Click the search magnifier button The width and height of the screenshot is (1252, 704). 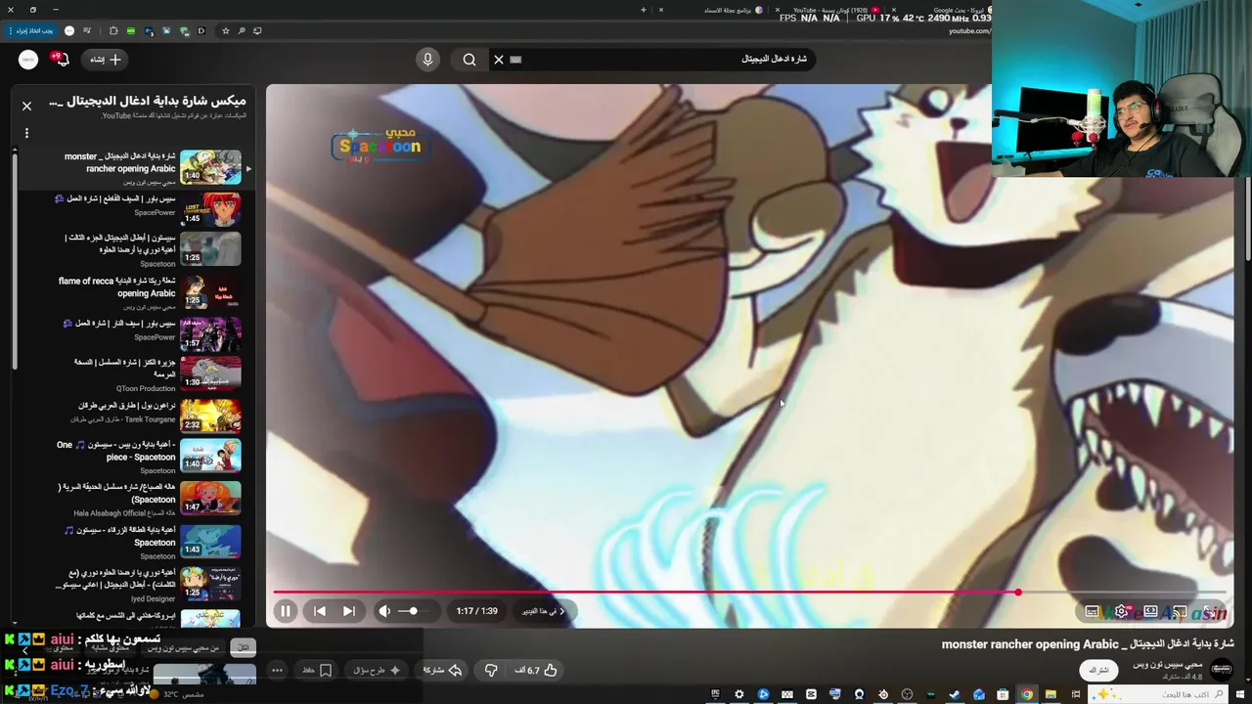469,60
